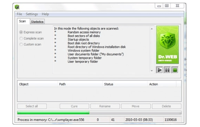Sort results by the Path column header

pos(80,84)
